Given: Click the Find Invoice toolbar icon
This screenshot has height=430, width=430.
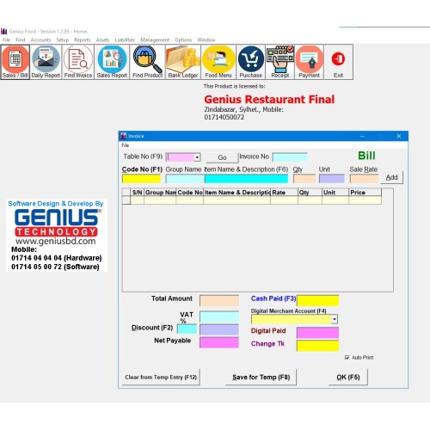Looking at the screenshot, I should tap(78, 62).
